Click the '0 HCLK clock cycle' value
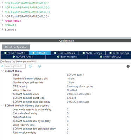131x140 pixels. coord(78,102)
